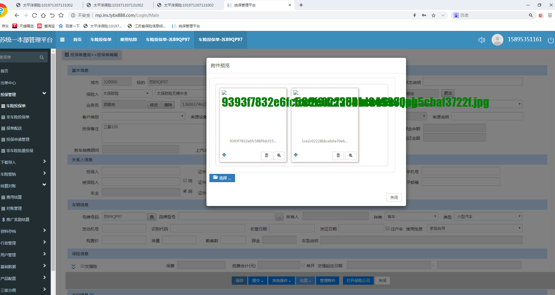Open the 费用结算 tab in the top navigation
This screenshot has width=555, height=295.
(129, 39)
